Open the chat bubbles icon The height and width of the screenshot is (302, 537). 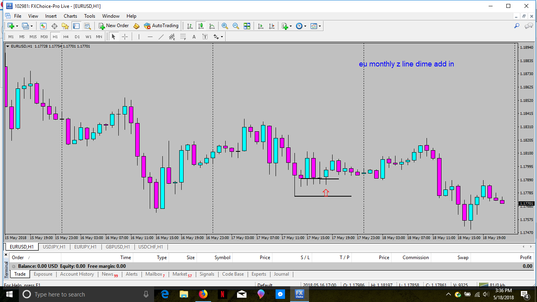tap(529, 26)
